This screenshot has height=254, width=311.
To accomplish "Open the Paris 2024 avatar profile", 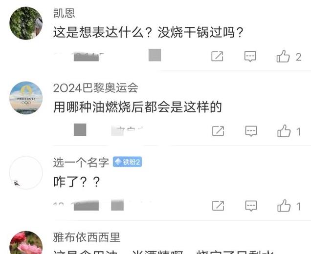I will point(26,98).
